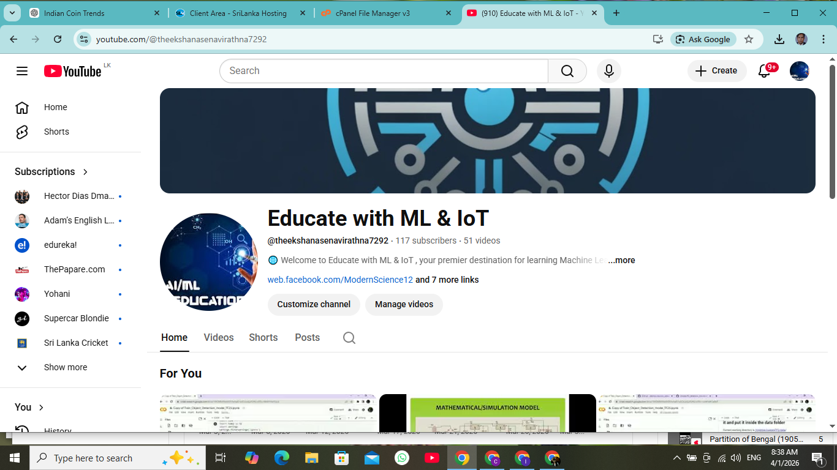Viewport: 837px width, 470px height.
Task: Open notifications via the bell icon
Action: (764, 70)
